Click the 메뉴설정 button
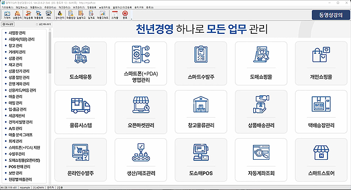The height and width of the screenshot is (190, 351). click(8, 24)
